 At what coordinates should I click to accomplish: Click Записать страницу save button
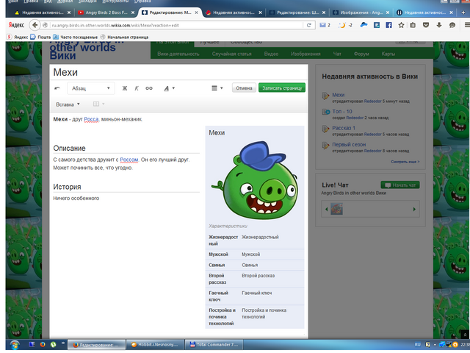click(282, 88)
